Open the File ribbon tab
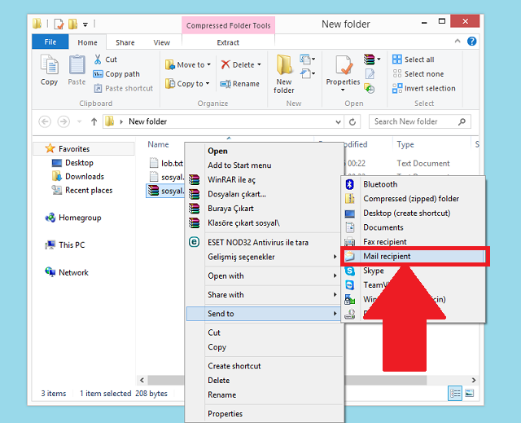This screenshot has height=423, width=521. [x=50, y=42]
